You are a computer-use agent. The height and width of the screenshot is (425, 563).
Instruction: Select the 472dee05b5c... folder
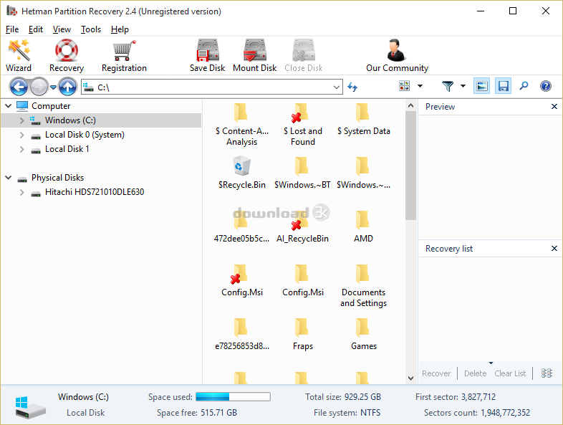tap(241, 226)
